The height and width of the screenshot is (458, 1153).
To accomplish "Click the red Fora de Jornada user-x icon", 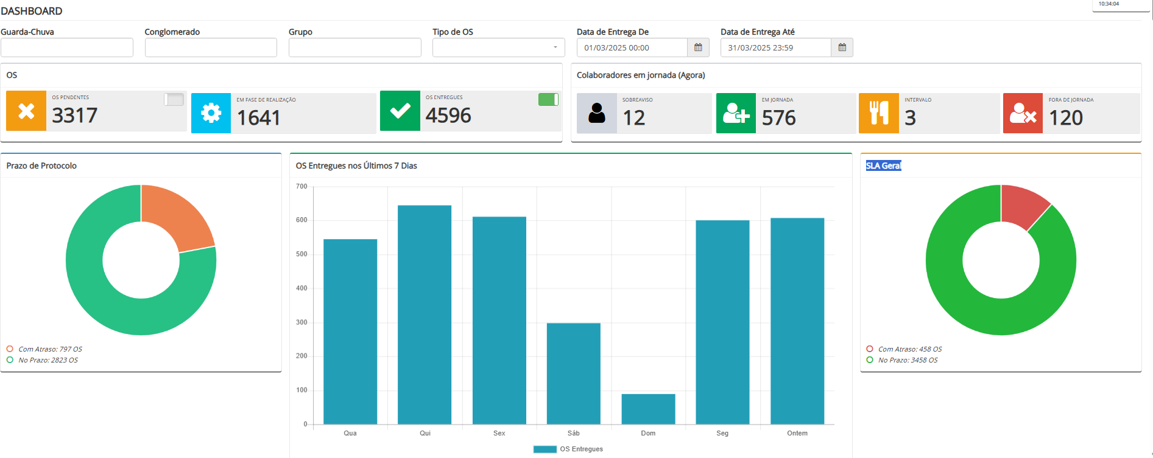I will 1023,113.
